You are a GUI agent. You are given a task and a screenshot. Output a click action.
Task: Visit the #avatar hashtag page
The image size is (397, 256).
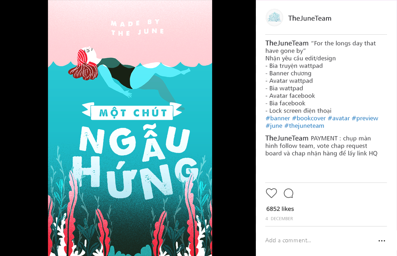point(338,118)
